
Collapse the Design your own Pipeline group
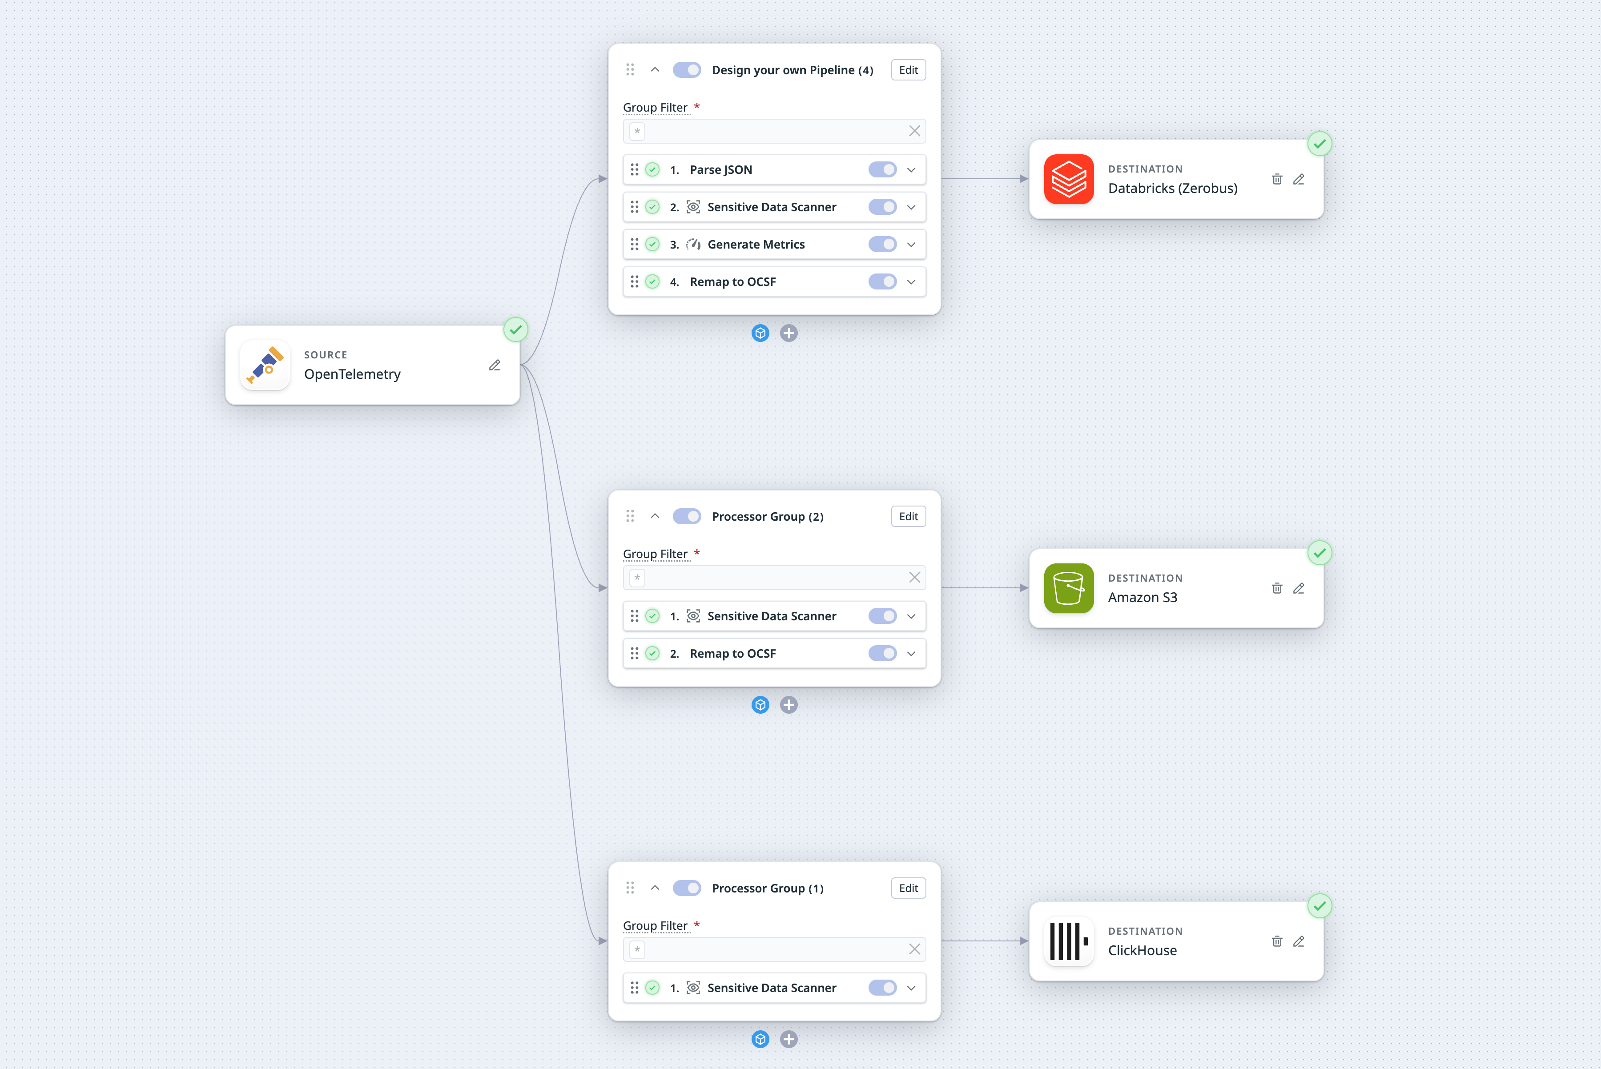(x=655, y=69)
